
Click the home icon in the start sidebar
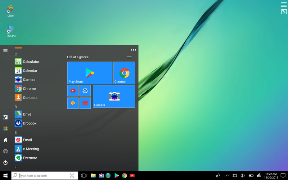5,140
